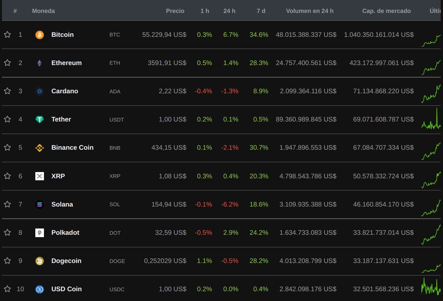
Task: Toggle the favorite star for Bitcoin
Action: (x=7, y=34)
